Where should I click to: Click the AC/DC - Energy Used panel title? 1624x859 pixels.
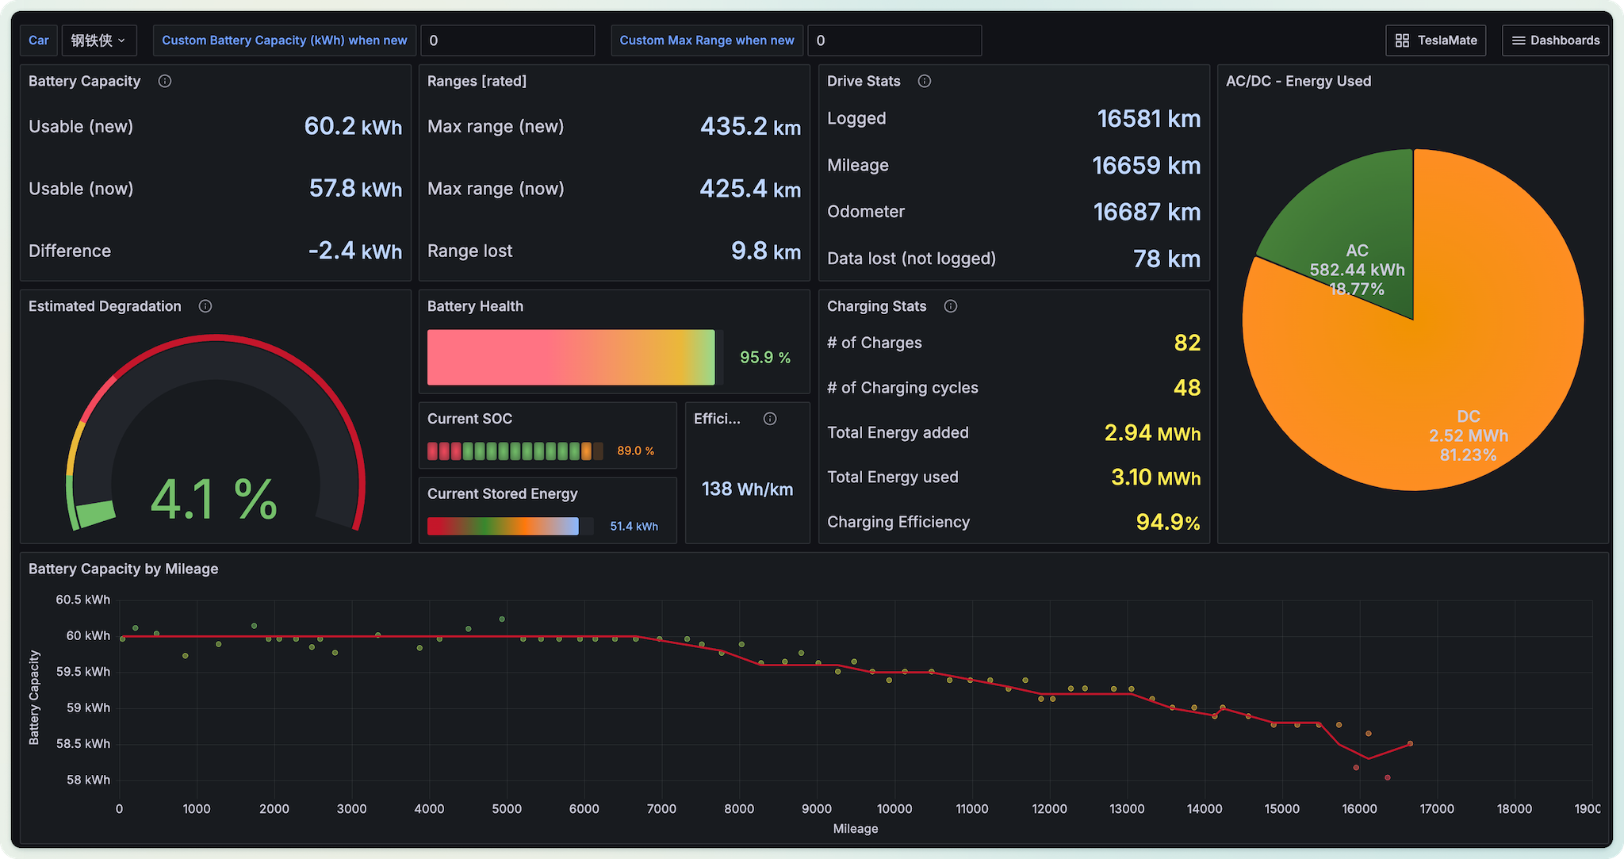[1298, 81]
